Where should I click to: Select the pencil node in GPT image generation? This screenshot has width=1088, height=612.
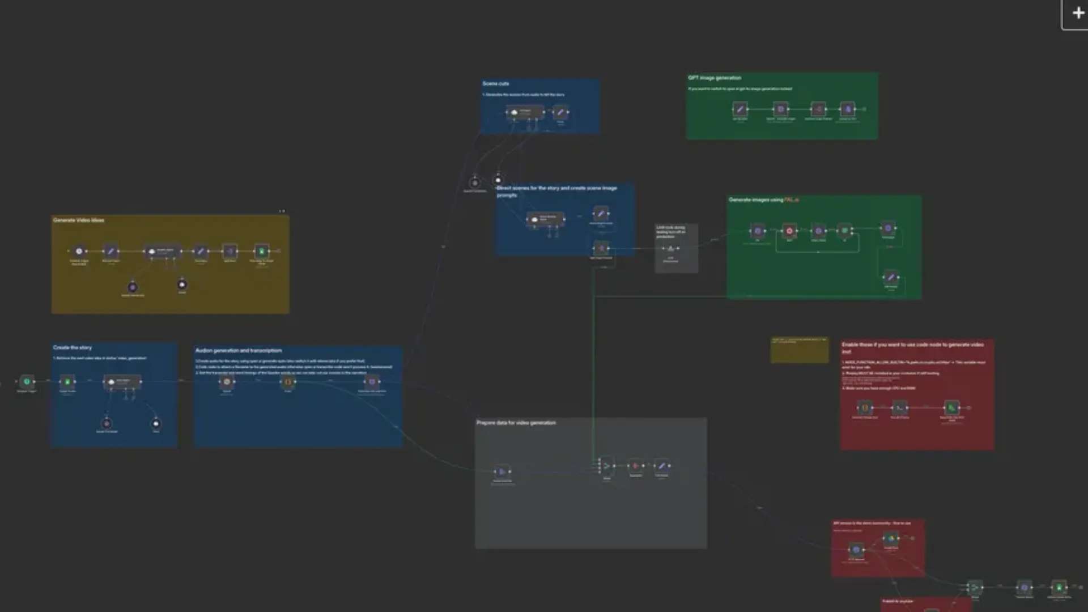click(740, 109)
